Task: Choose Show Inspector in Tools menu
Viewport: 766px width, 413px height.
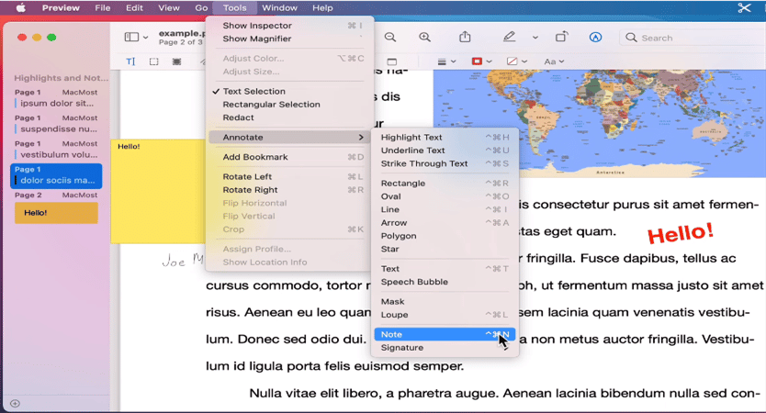Action: [291, 26]
